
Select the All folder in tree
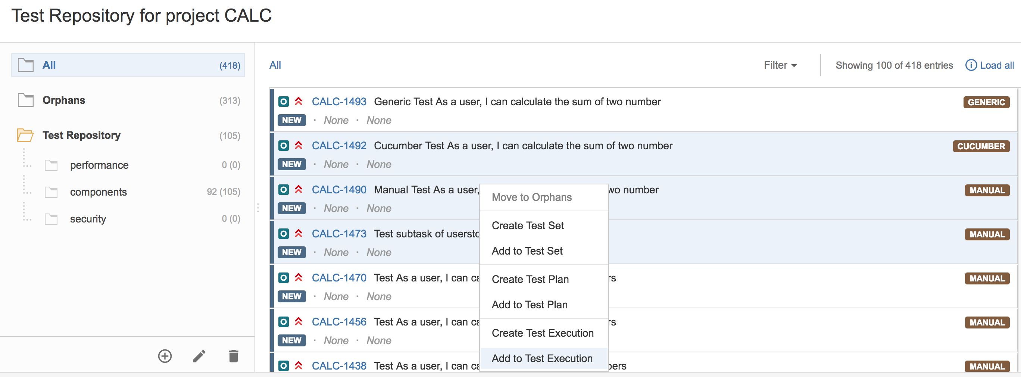click(x=128, y=65)
